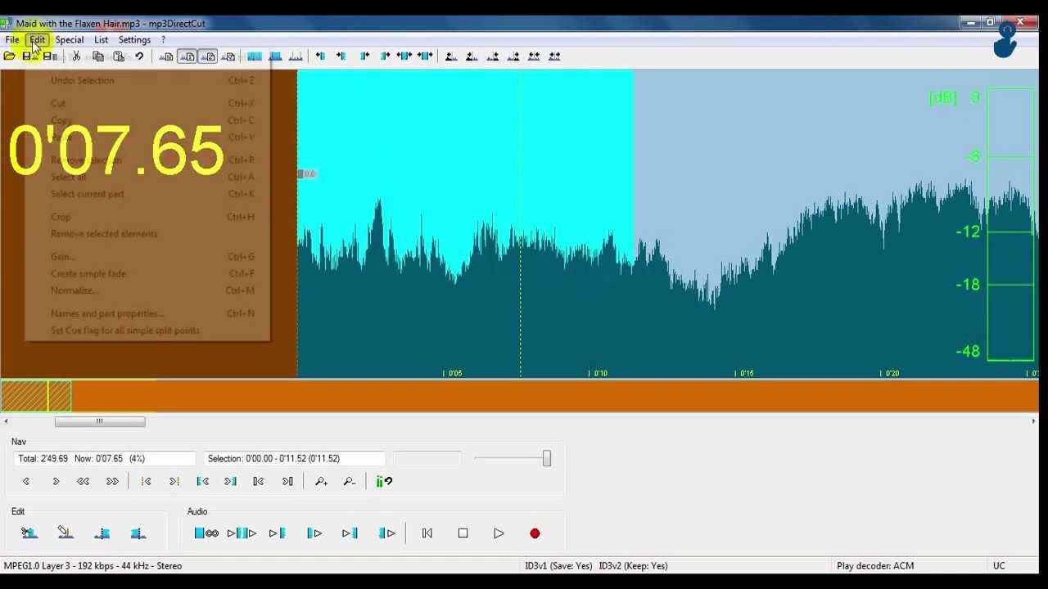Click the Total/Now time field in Nav

coord(104,459)
